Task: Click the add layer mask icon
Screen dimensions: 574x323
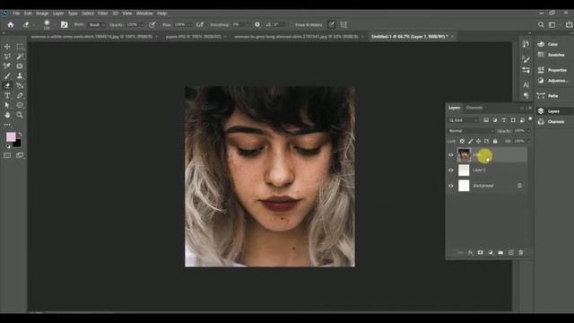Action: [481, 252]
